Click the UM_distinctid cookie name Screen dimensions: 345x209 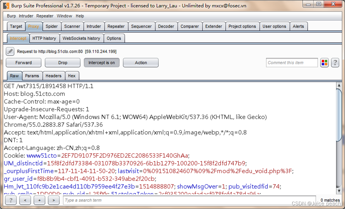click(24, 163)
